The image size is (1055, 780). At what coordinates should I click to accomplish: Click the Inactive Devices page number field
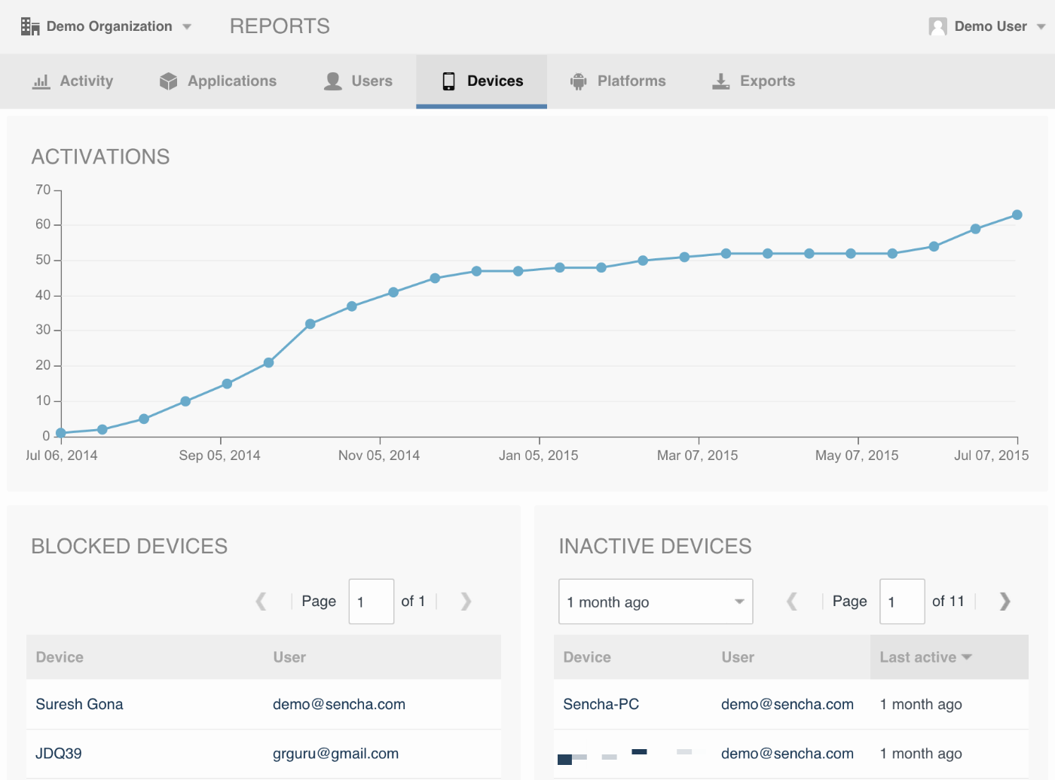pyautogui.click(x=902, y=602)
